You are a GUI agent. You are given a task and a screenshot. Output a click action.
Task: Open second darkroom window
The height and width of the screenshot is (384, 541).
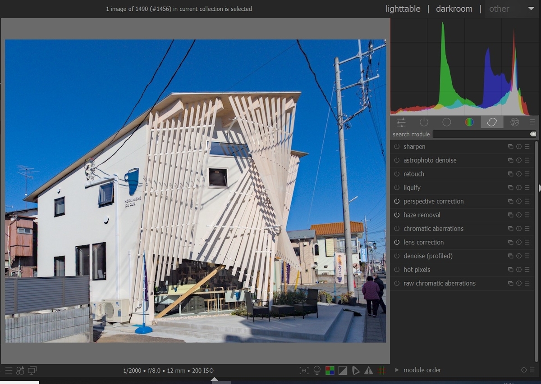click(32, 370)
